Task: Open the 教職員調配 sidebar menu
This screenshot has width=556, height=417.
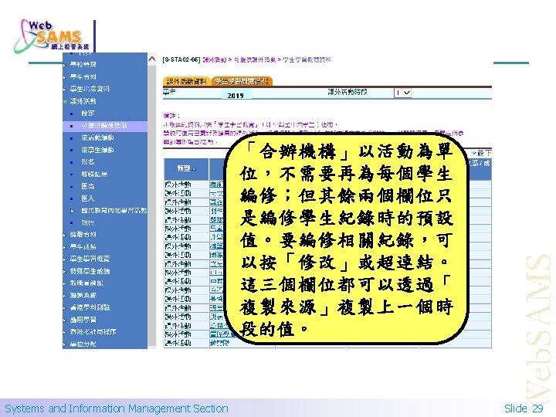Action: pyautogui.click(x=86, y=283)
